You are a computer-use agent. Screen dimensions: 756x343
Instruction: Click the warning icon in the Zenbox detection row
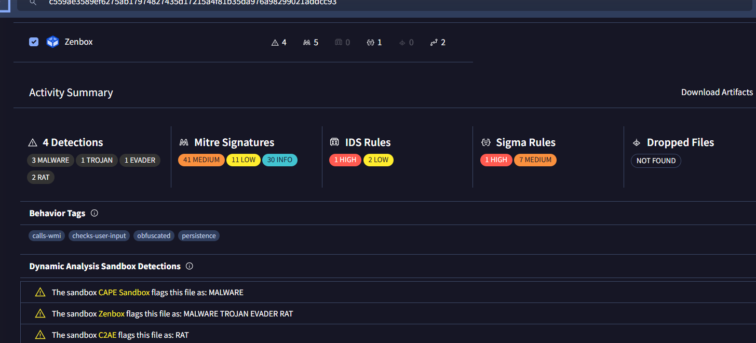(x=40, y=314)
